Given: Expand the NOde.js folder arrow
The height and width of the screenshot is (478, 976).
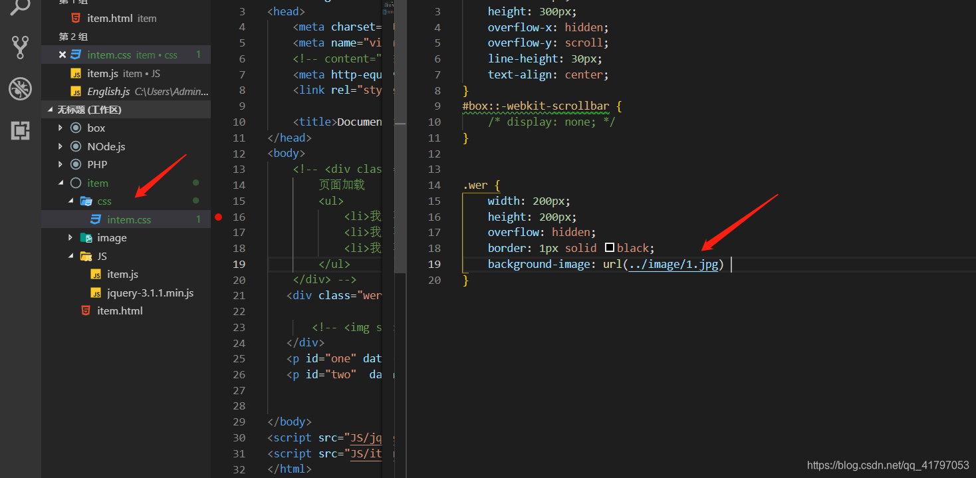Looking at the screenshot, I should pyautogui.click(x=61, y=146).
